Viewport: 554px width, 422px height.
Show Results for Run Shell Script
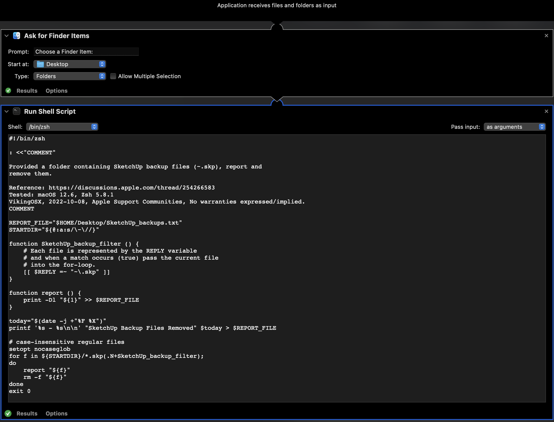[x=27, y=413]
